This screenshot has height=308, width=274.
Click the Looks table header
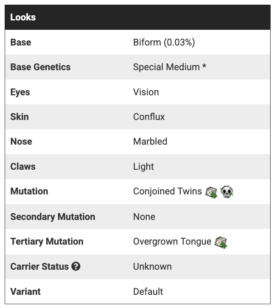[23, 17]
